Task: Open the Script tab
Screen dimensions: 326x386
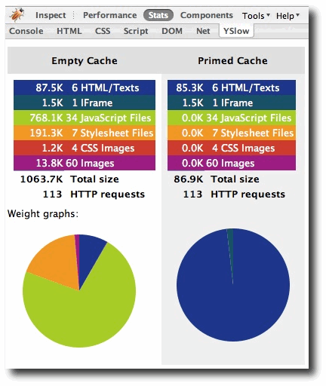Action: pyautogui.click(x=136, y=31)
